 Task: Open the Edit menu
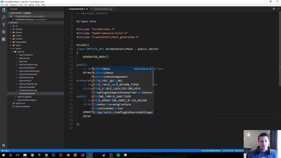[x=7, y=5]
